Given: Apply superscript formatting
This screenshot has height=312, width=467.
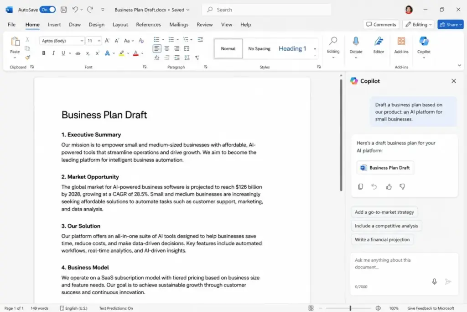Looking at the screenshot, I should pyautogui.click(x=97, y=53).
